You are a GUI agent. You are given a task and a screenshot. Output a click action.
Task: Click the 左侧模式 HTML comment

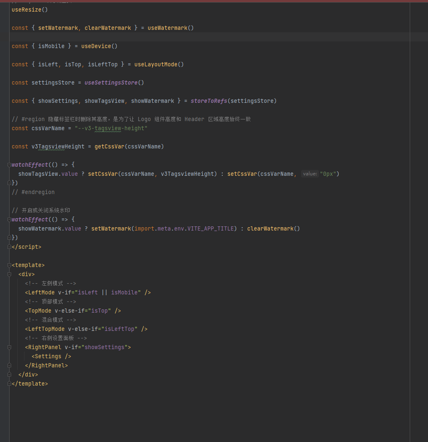pyautogui.click(x=51, y=283)
